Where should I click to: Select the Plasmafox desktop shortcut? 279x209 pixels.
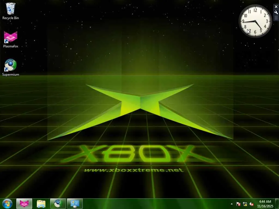(11, 39)
